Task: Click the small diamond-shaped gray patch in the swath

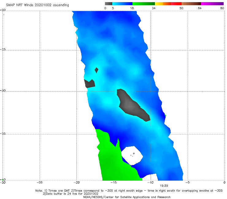Action: (97, 70)
